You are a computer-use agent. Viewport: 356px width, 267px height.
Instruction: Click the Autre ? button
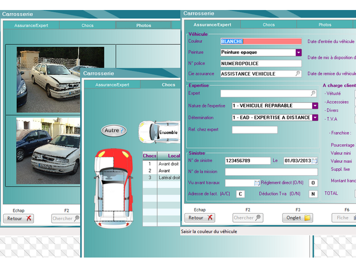click(113, 131)
